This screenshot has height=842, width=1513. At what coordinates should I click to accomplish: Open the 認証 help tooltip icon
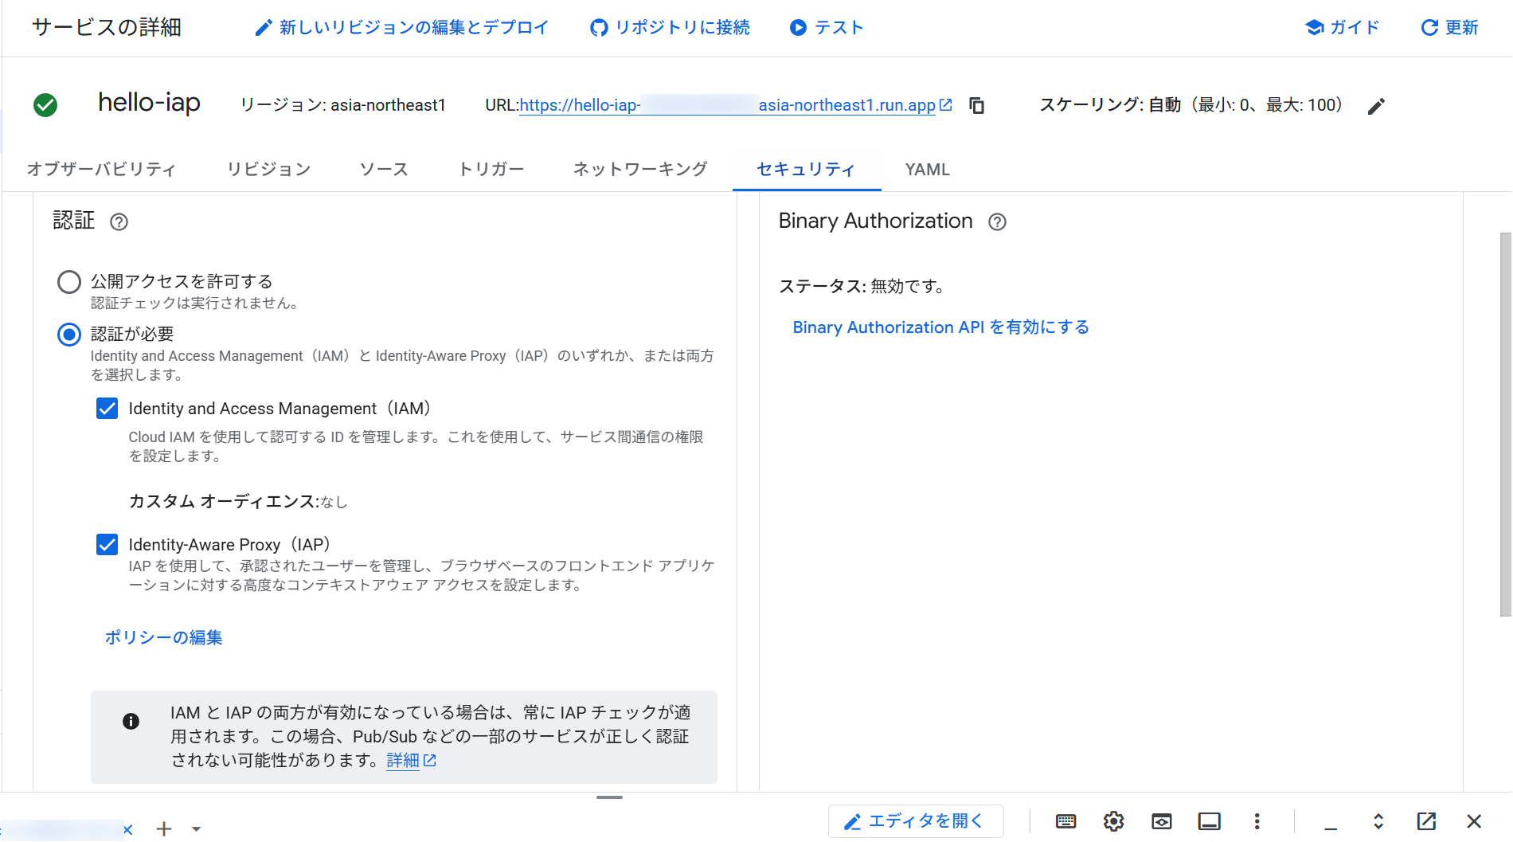[x=119, y=222]
